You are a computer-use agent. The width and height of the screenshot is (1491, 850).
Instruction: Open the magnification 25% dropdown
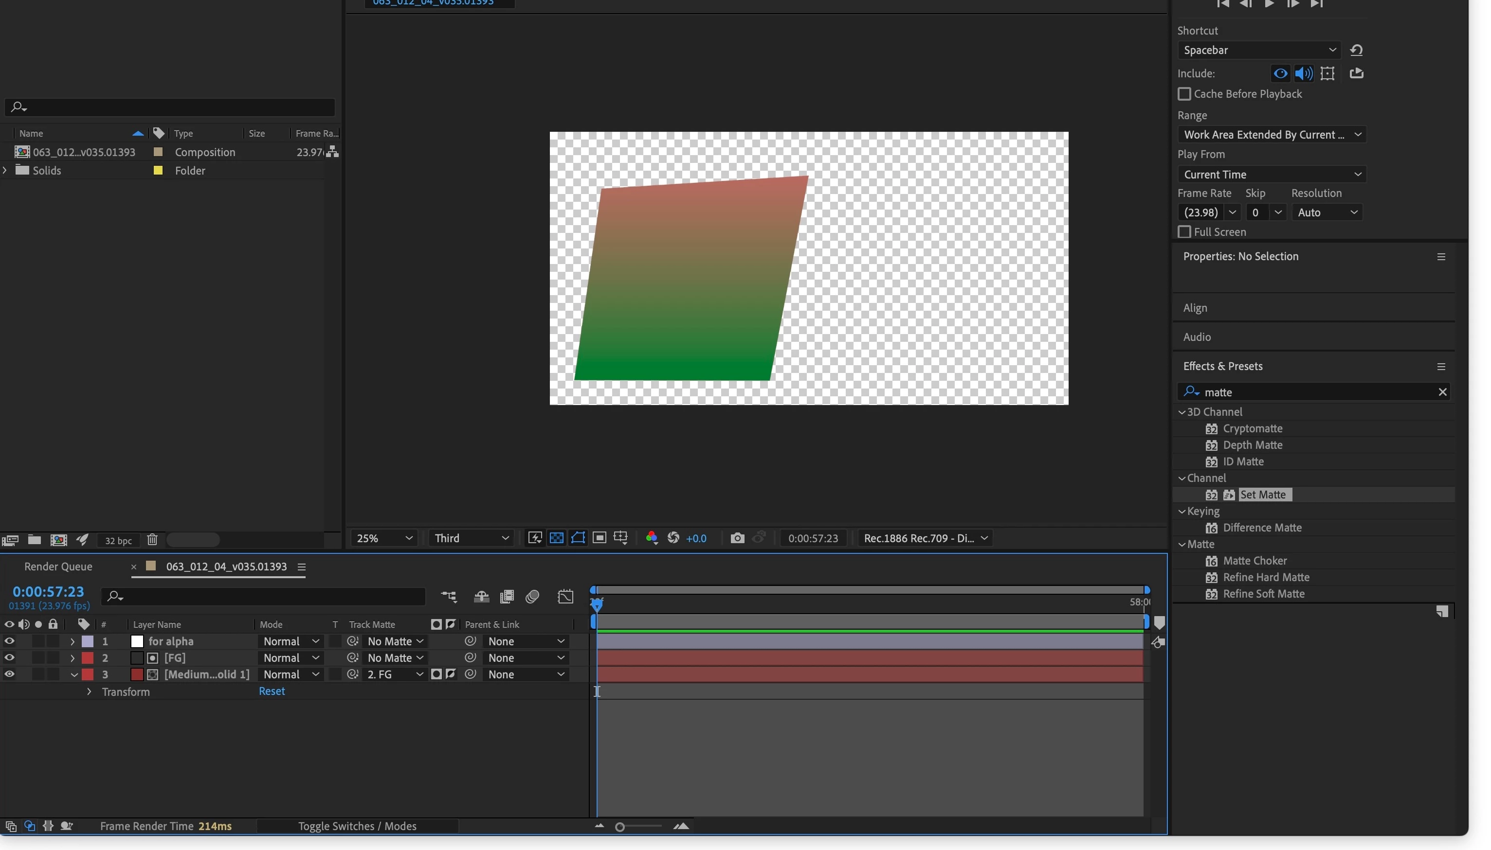coord(384,538)
